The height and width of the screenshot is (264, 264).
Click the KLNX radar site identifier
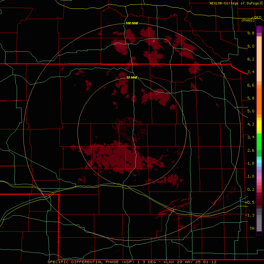pos(169,262)
